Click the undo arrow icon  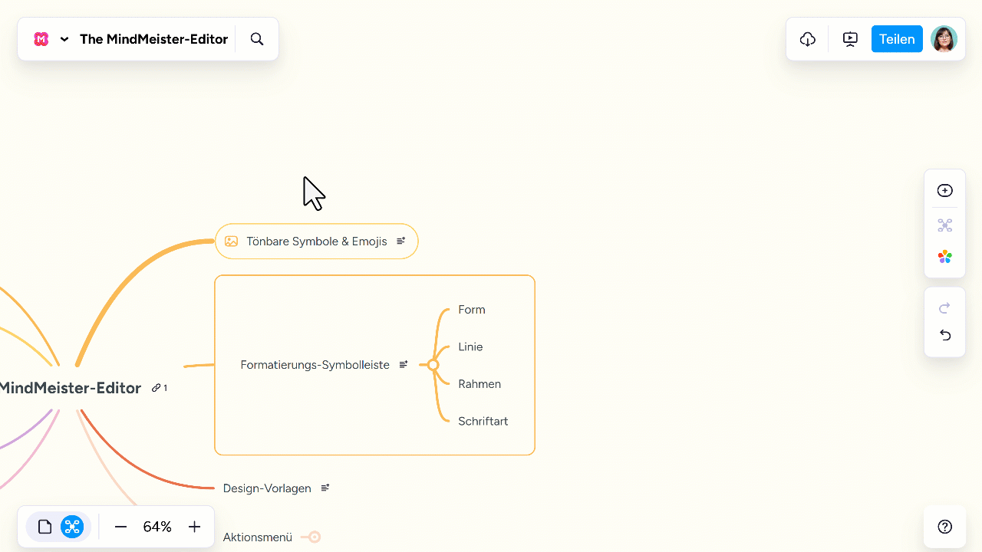click(x=945, y=335)
